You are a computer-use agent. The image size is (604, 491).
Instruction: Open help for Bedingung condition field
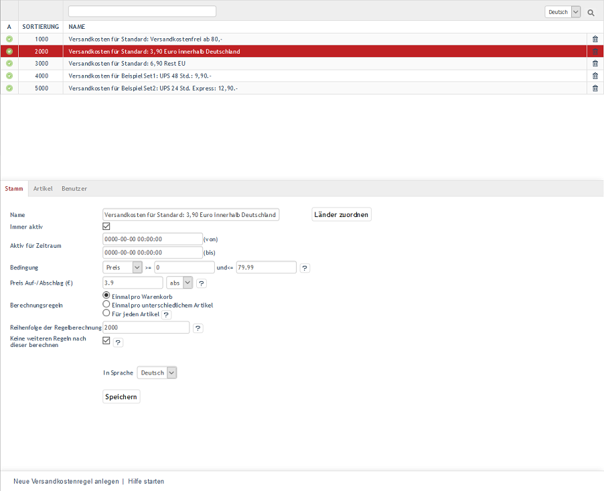coord(305,268)
